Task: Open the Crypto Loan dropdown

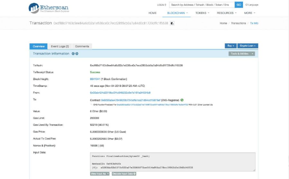Action: [x=248, y=46]
